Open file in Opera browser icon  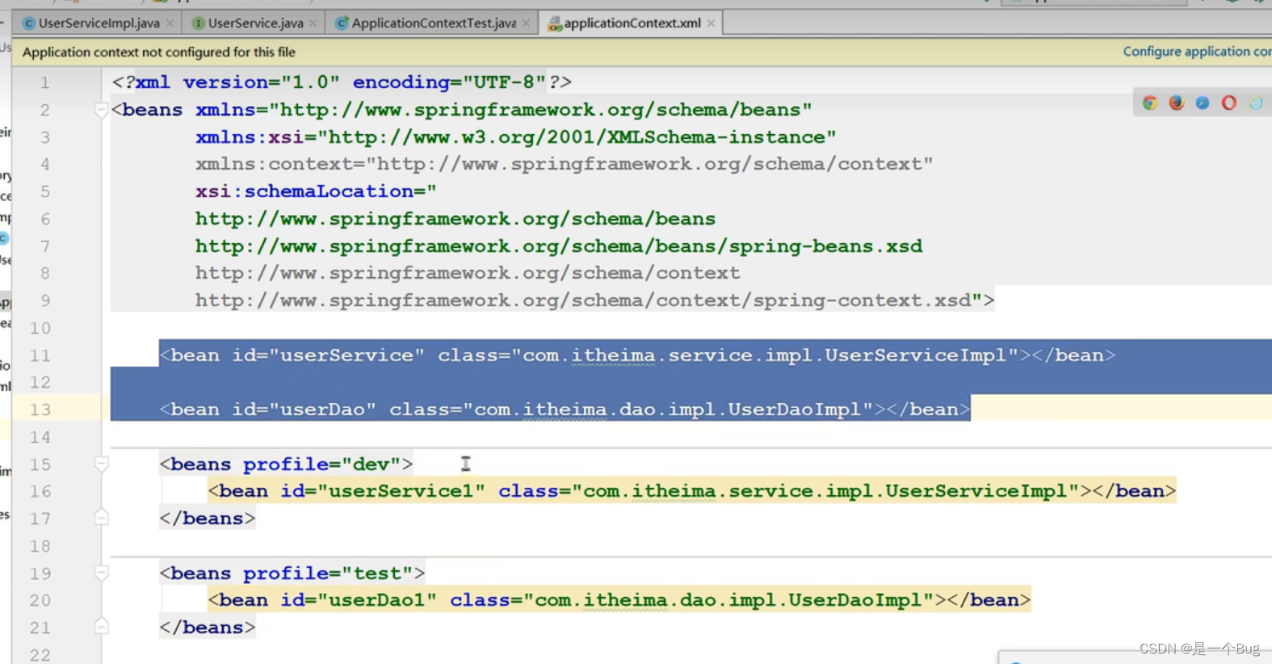[1229, 103]
